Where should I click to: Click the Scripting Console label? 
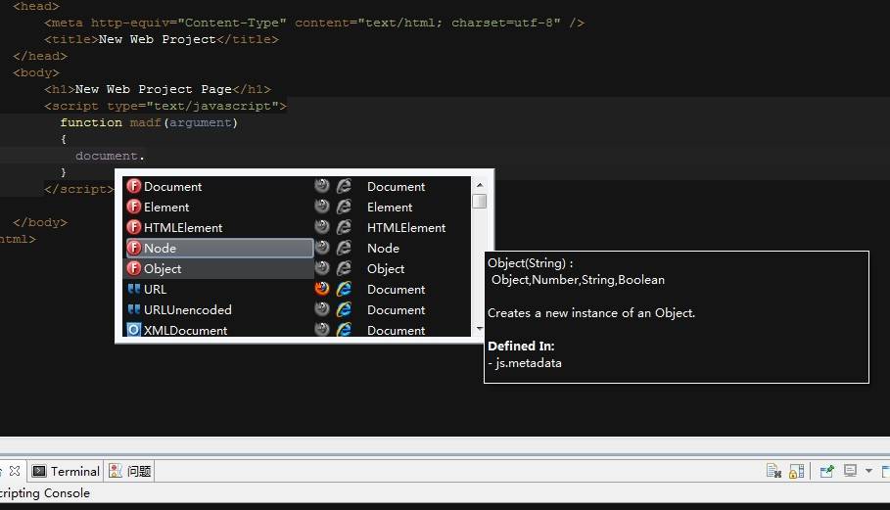(45, 493)
